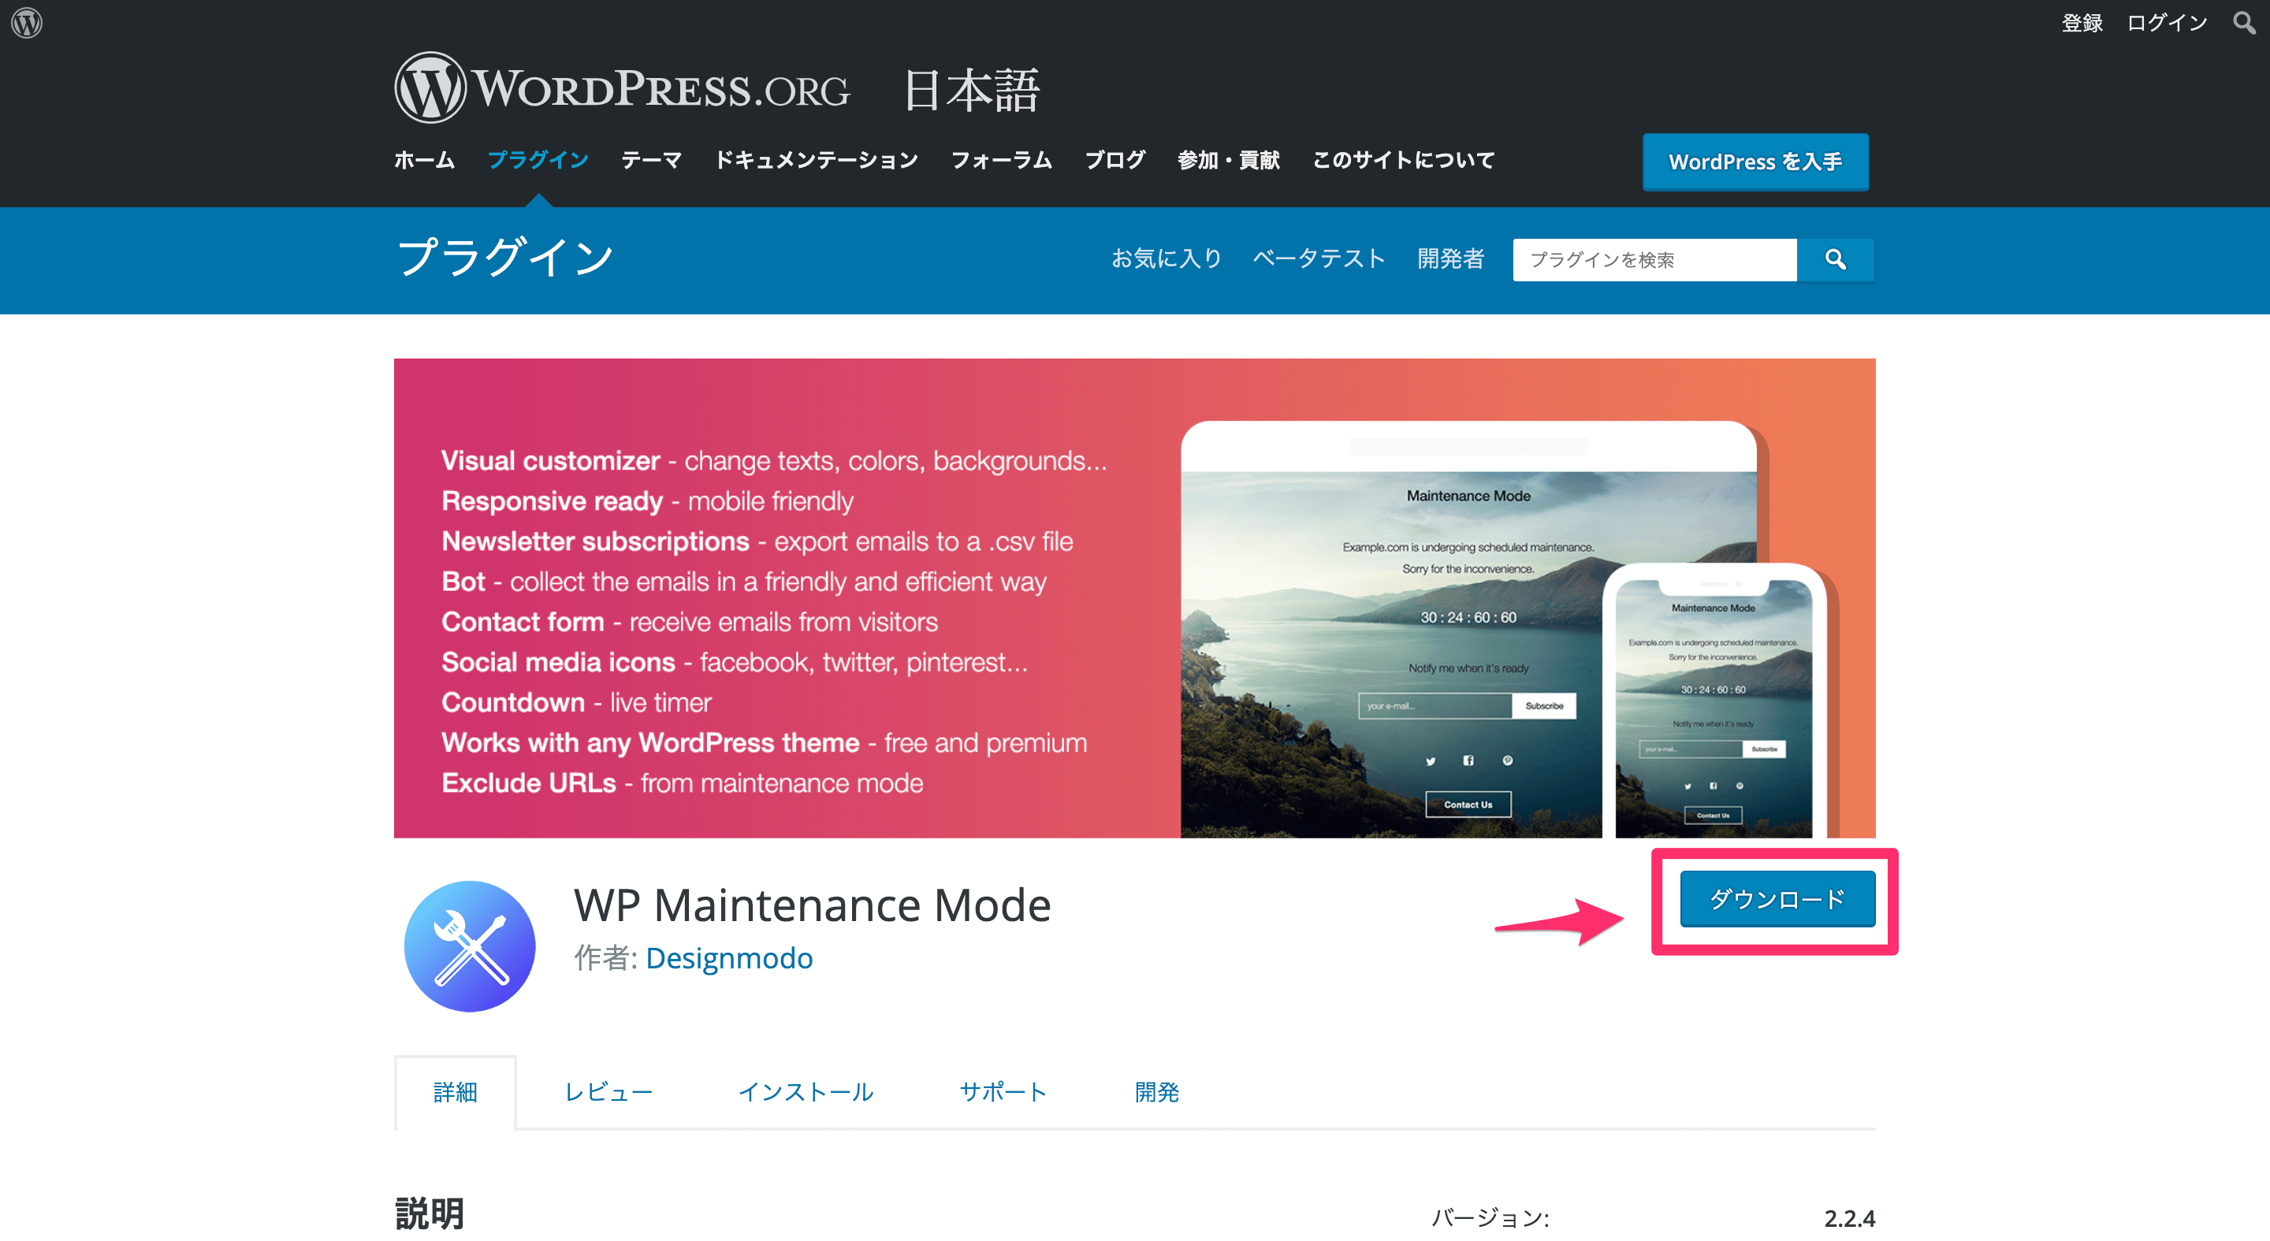Open the ホーム menu item
This screenshot has width=2270, height=1241.
(424, 160)
